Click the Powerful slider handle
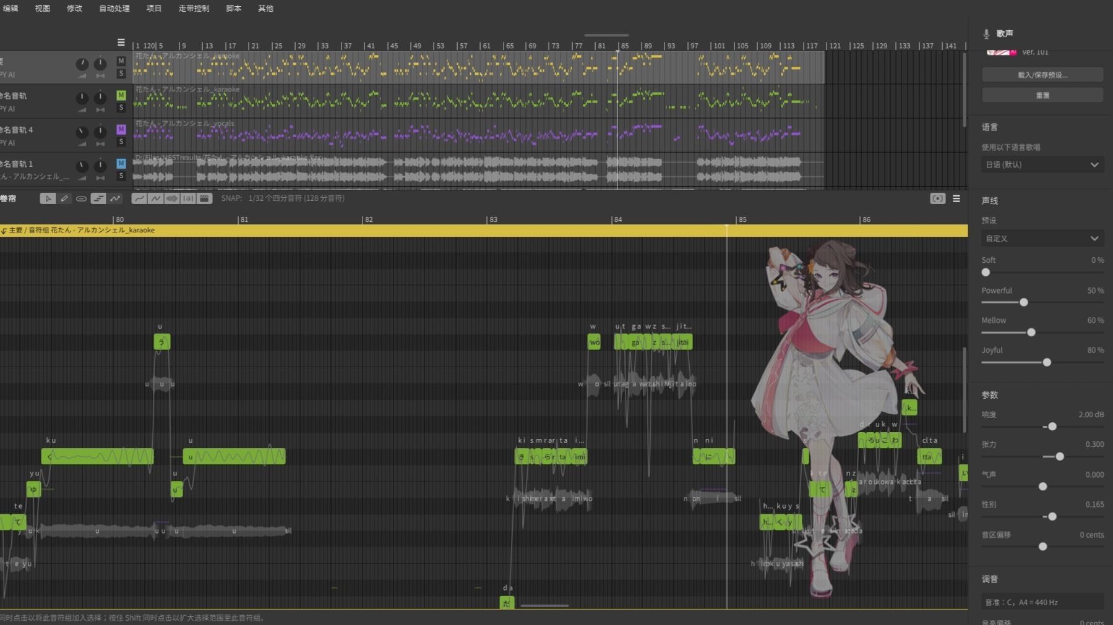The width and height of the screenshot is (1113, 625). [1024, 302]
